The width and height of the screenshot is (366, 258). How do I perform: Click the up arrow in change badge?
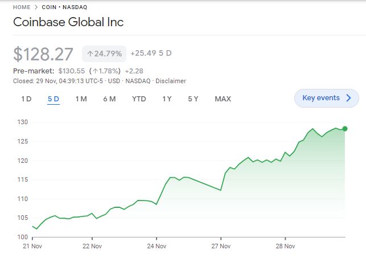tap(90, 54)
